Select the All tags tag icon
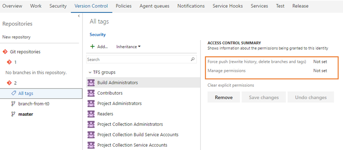 pos(13,93)
